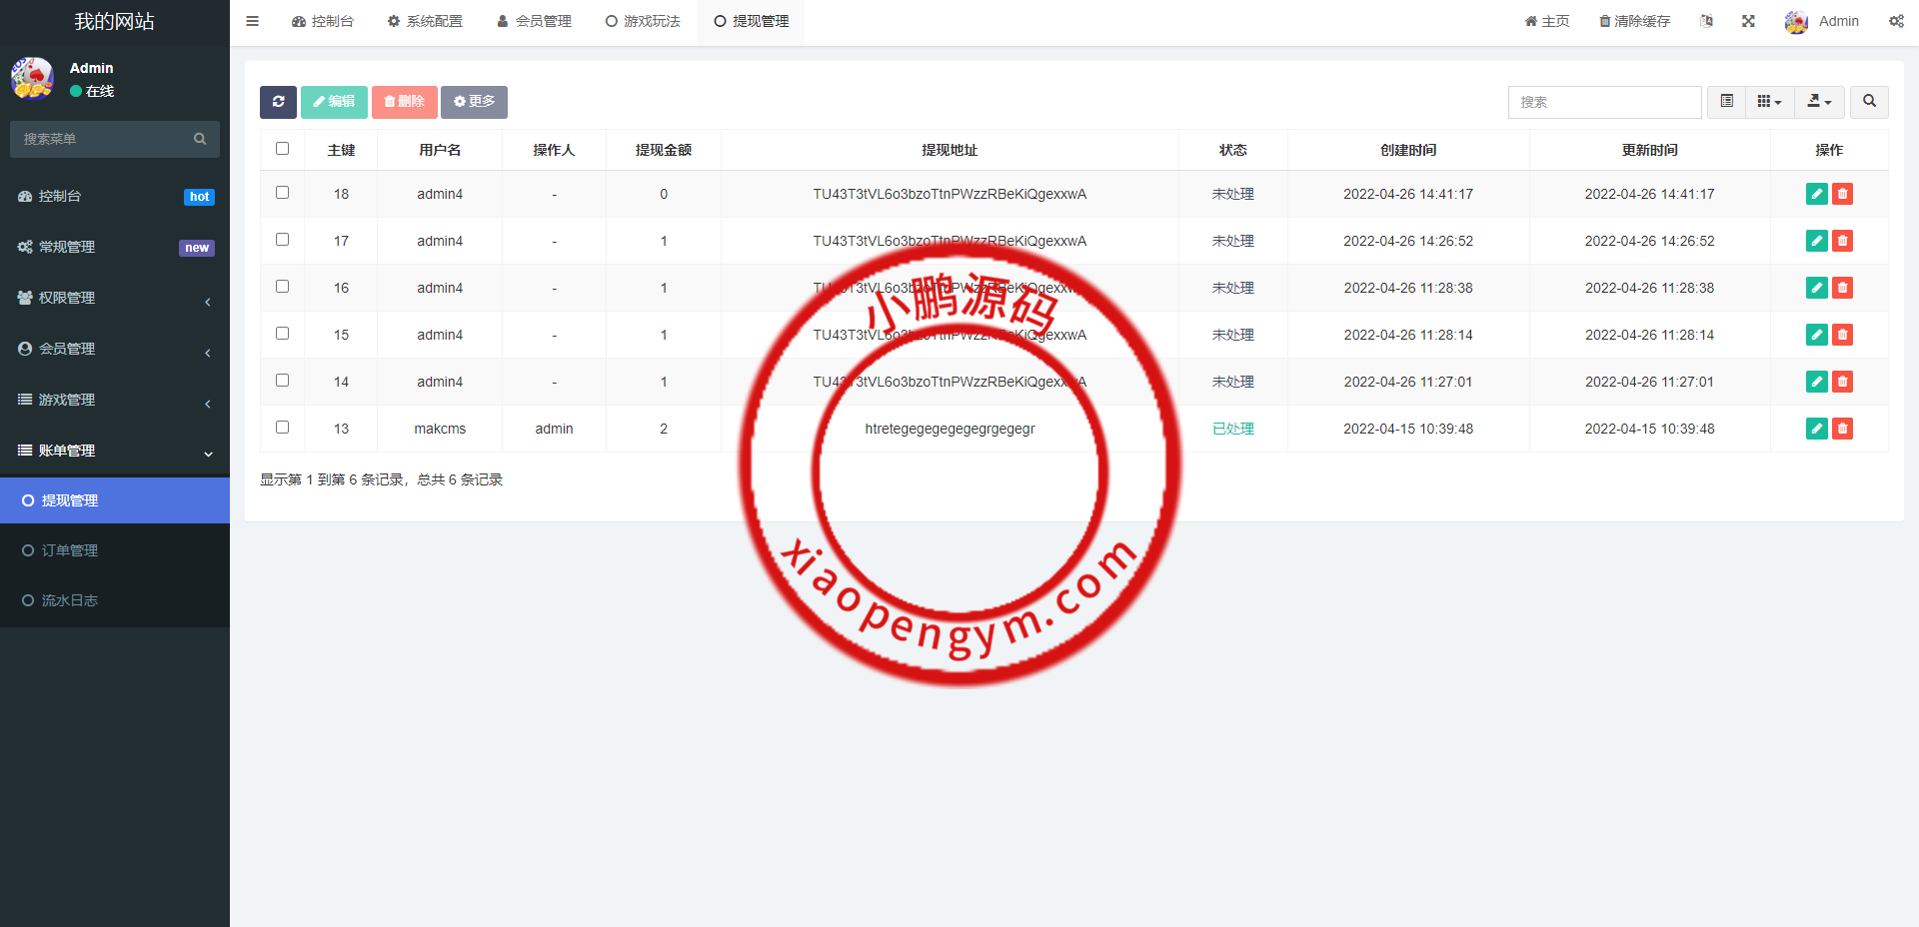
Task: Click the 更多 button
Action: 474,102
